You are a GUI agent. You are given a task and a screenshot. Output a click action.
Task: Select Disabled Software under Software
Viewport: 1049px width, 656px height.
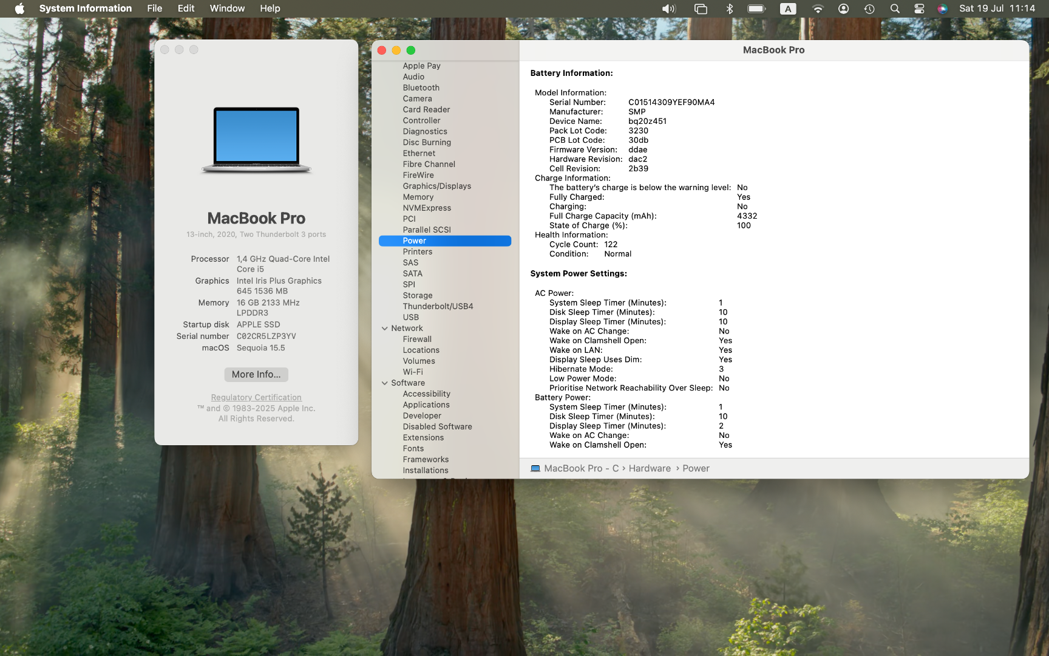[437, 426]
